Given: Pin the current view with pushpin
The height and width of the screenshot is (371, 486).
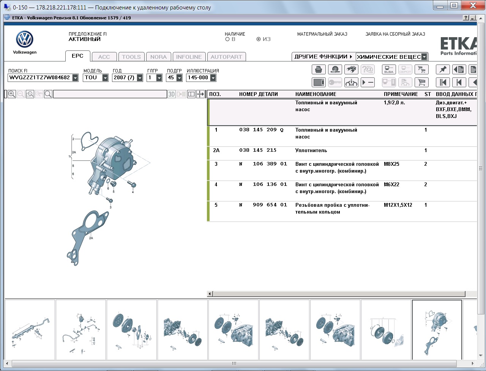Looking at the screenshot, I should pyautogui.click(x=443, y=69).
